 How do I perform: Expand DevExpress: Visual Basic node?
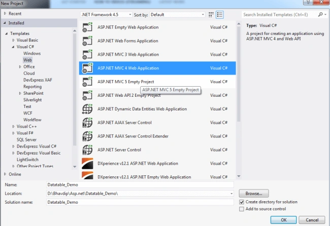pos(13,153)
